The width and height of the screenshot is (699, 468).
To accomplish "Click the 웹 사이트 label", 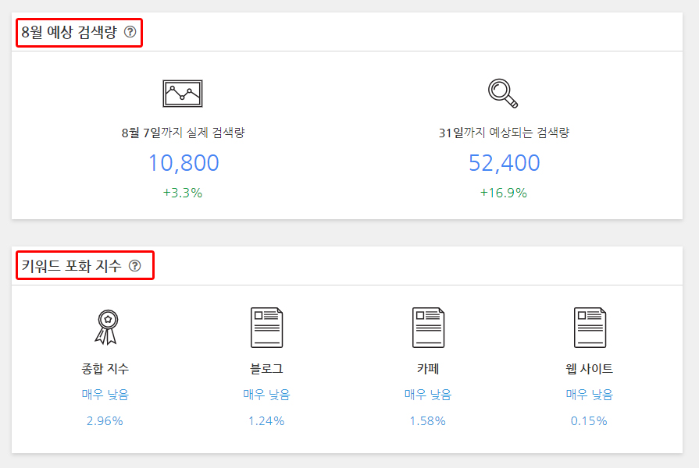I will (x=589, y=369).
